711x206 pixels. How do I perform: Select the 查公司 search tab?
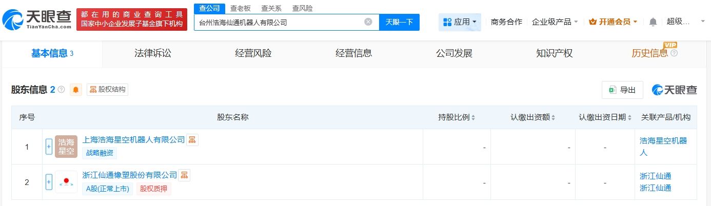coord(210,8)
